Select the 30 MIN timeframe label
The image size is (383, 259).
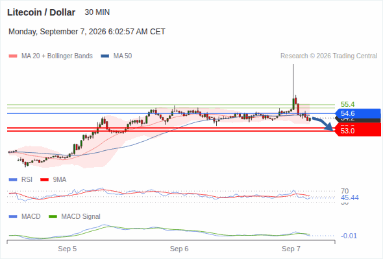(x=97, y=12)
